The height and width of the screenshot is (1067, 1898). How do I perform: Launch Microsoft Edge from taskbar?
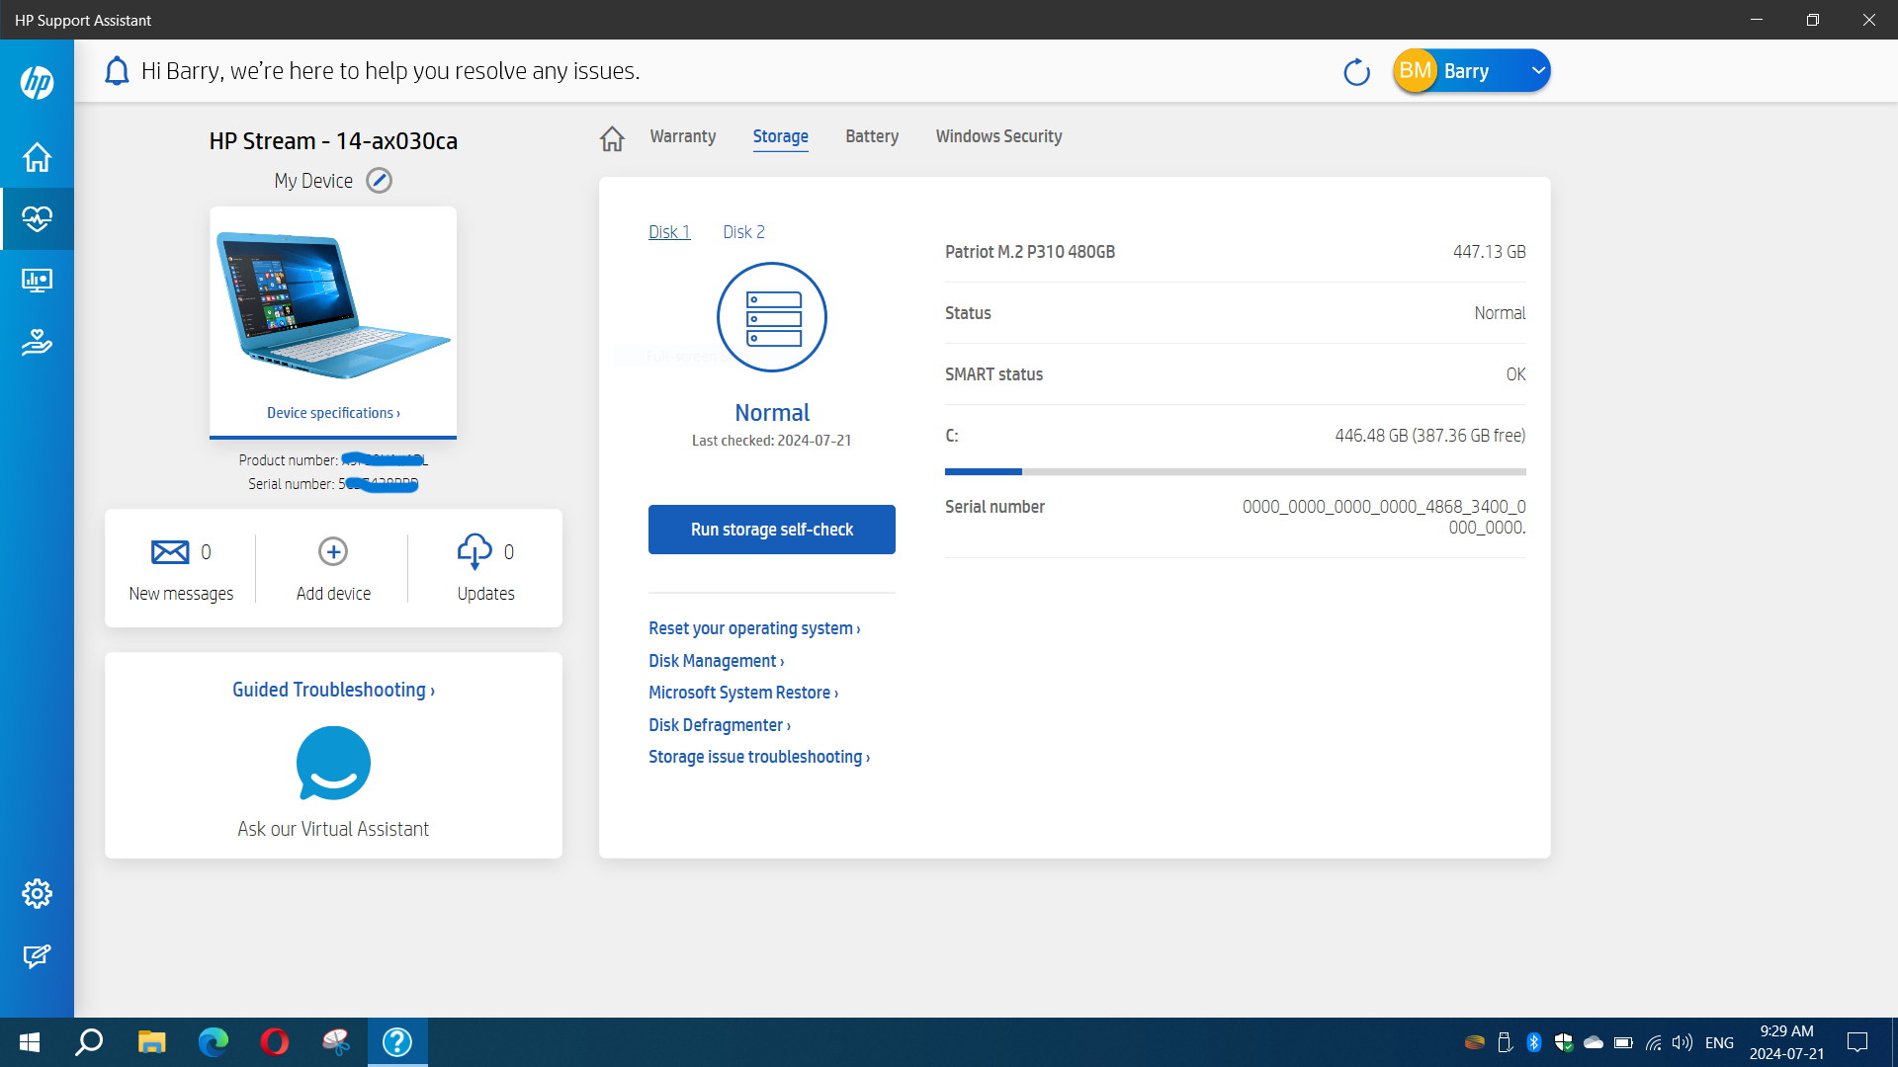pyautogui.click(x=213, y=1042)
